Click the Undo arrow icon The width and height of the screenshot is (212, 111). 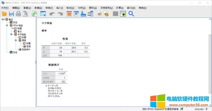tap(52, 14)
